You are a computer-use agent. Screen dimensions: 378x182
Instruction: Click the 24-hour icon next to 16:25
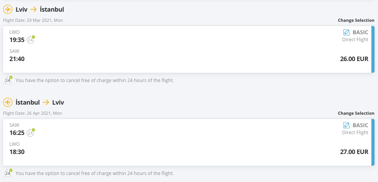pos(31,132)
